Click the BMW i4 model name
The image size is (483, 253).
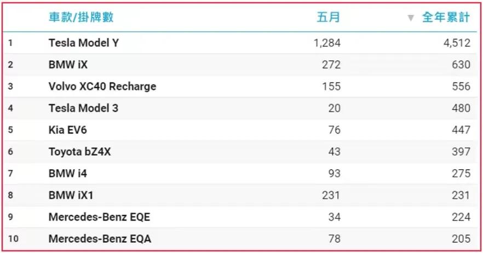coord(67,174)
